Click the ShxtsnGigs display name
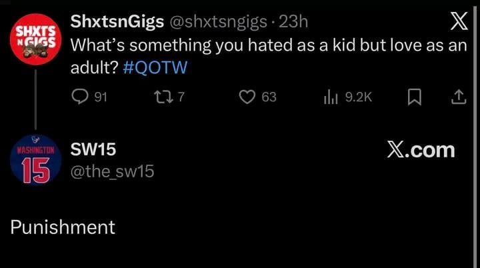480x268 pixels. (117, 22)
